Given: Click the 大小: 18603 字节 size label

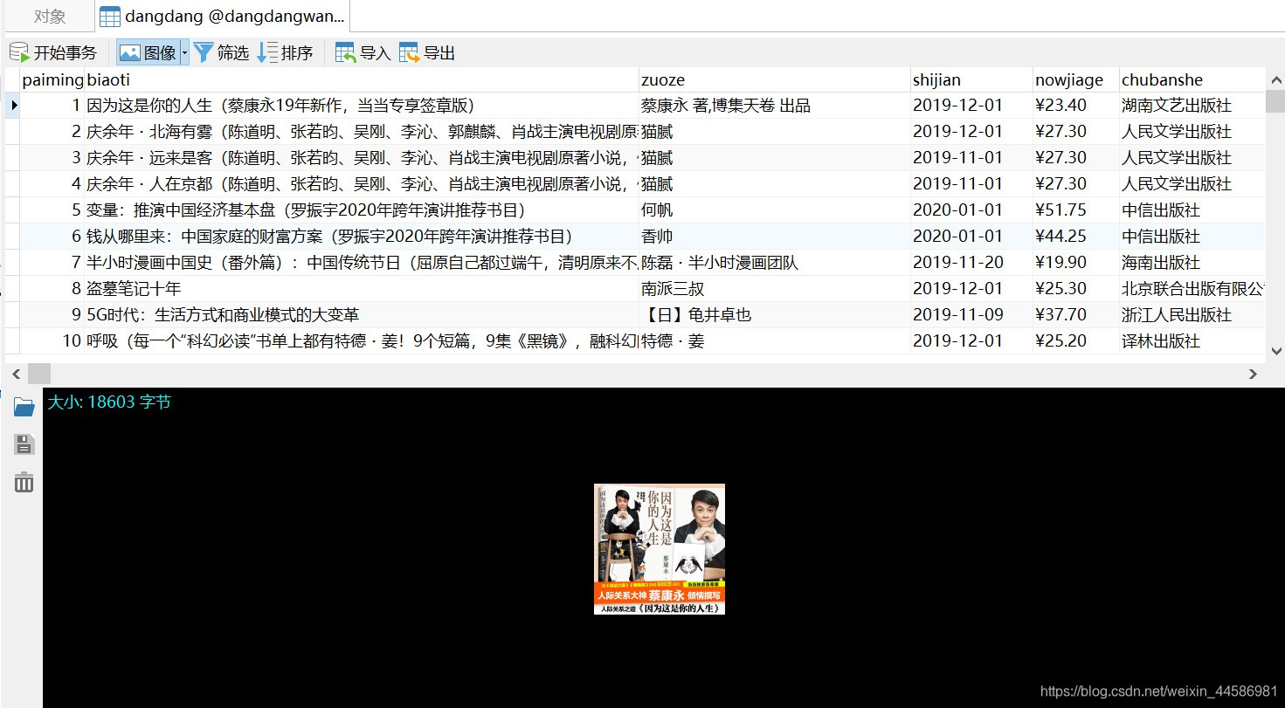Looking at the screenshot, I should point(109,402).
